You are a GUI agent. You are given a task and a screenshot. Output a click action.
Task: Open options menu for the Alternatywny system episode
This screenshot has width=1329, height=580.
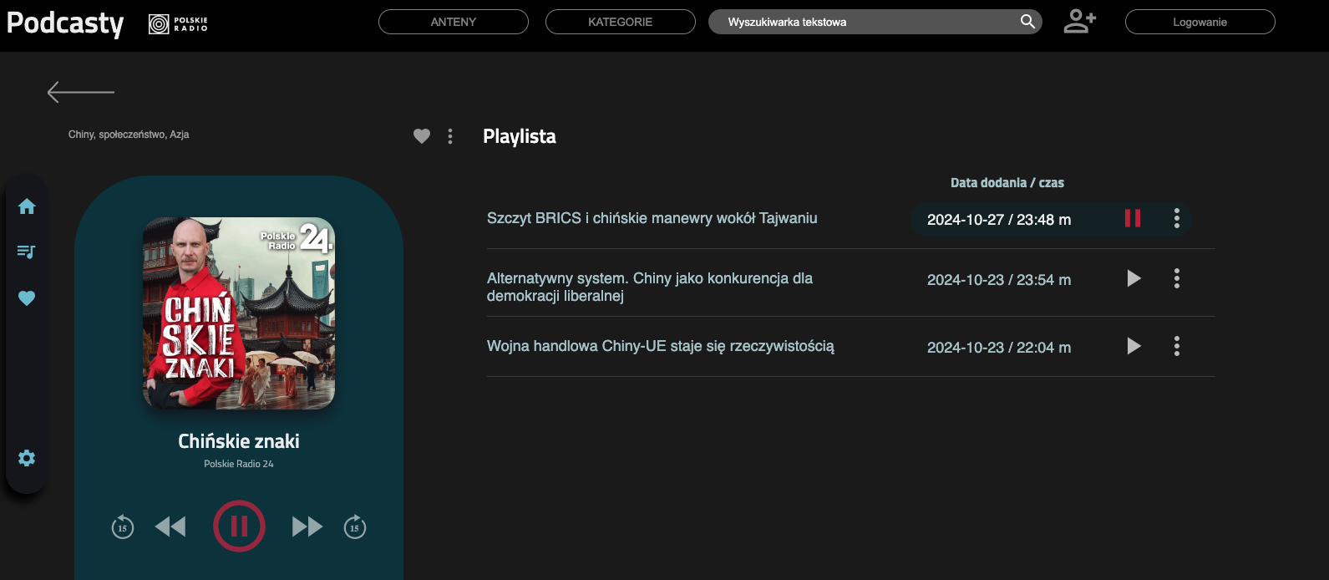[1177, 278]
